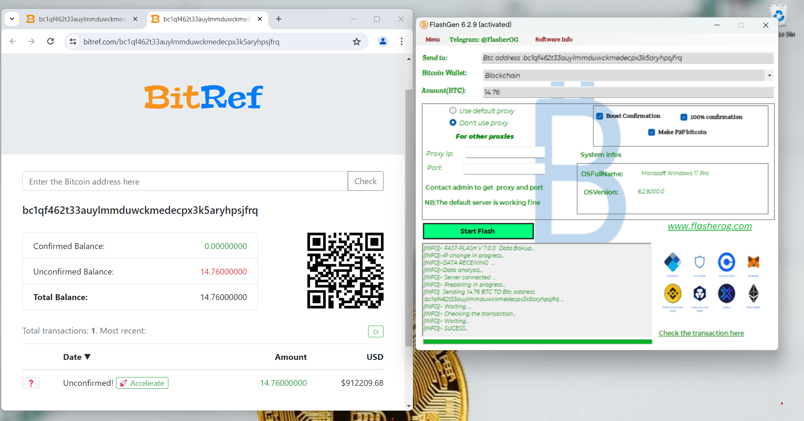This screenshot has height=421, width=804.
Task: Click the 0.00000000 confirmed balance value
Action: pyautogui.click(x=226, y=246)
